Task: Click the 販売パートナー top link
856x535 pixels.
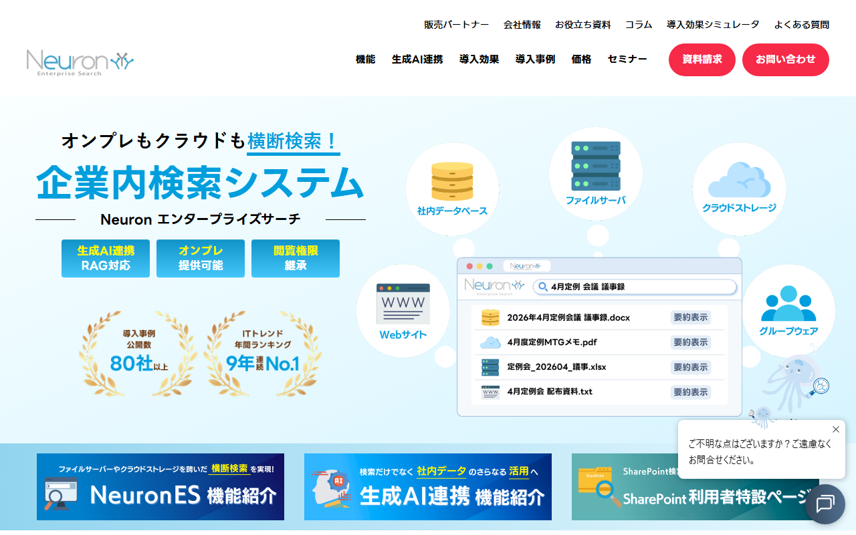Action: coord(456,25)
